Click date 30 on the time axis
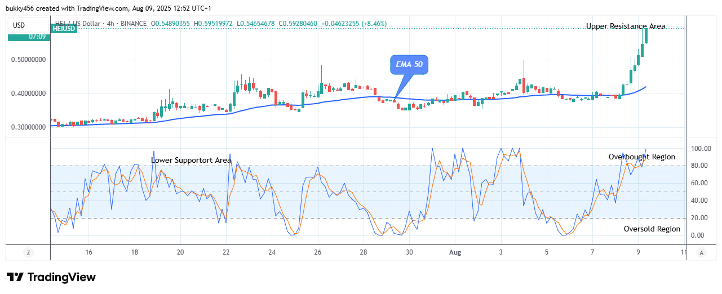 pyautogui.click(x=409, y=253)
